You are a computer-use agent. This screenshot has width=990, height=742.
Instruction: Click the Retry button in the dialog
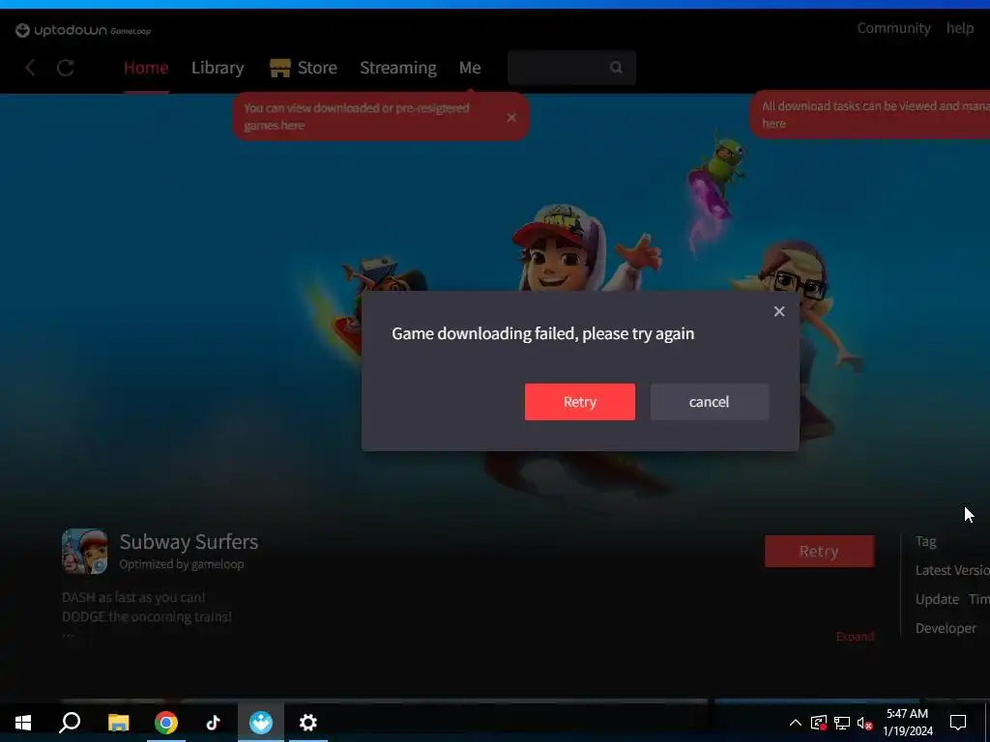[580, 402]
